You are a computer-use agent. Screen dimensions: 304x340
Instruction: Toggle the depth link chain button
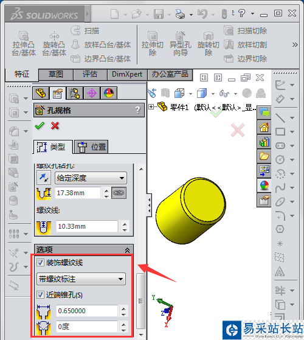pos(119,193)
